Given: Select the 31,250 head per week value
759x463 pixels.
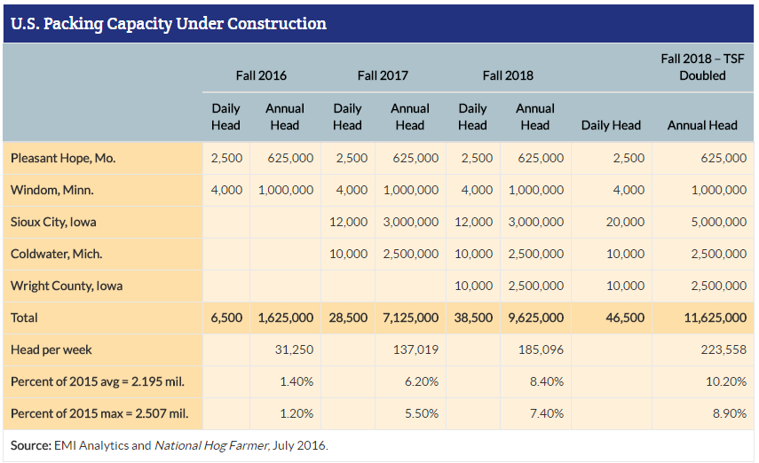Looking at the screenshot, I should pyautogui.click(x=294, y=349).
